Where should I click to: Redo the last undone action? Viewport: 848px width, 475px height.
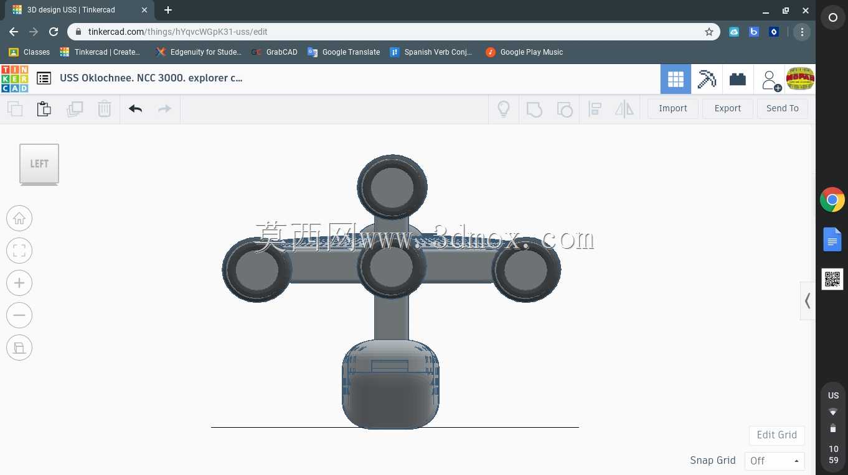click(164, 109)
